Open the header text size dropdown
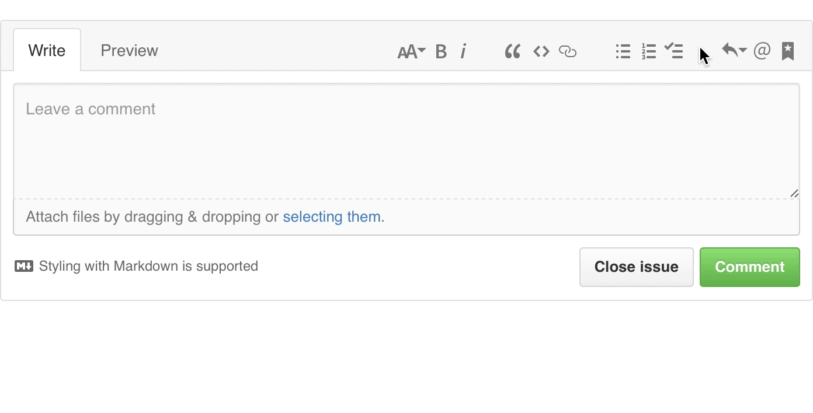The image size is (813, 413). coord(411,52)
